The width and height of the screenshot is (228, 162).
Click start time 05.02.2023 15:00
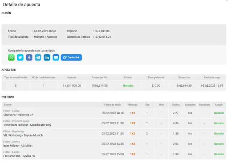113,154
